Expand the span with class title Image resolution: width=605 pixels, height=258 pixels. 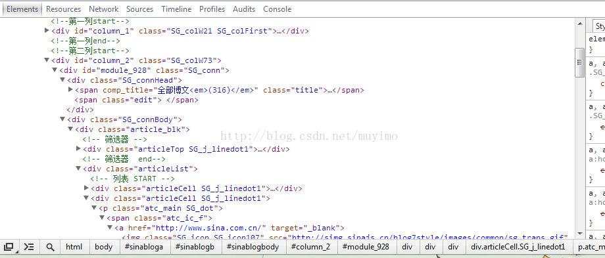pos(70,90)
